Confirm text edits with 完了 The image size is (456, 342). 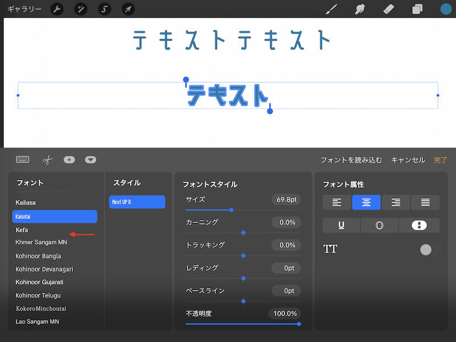tap(440, 160)
